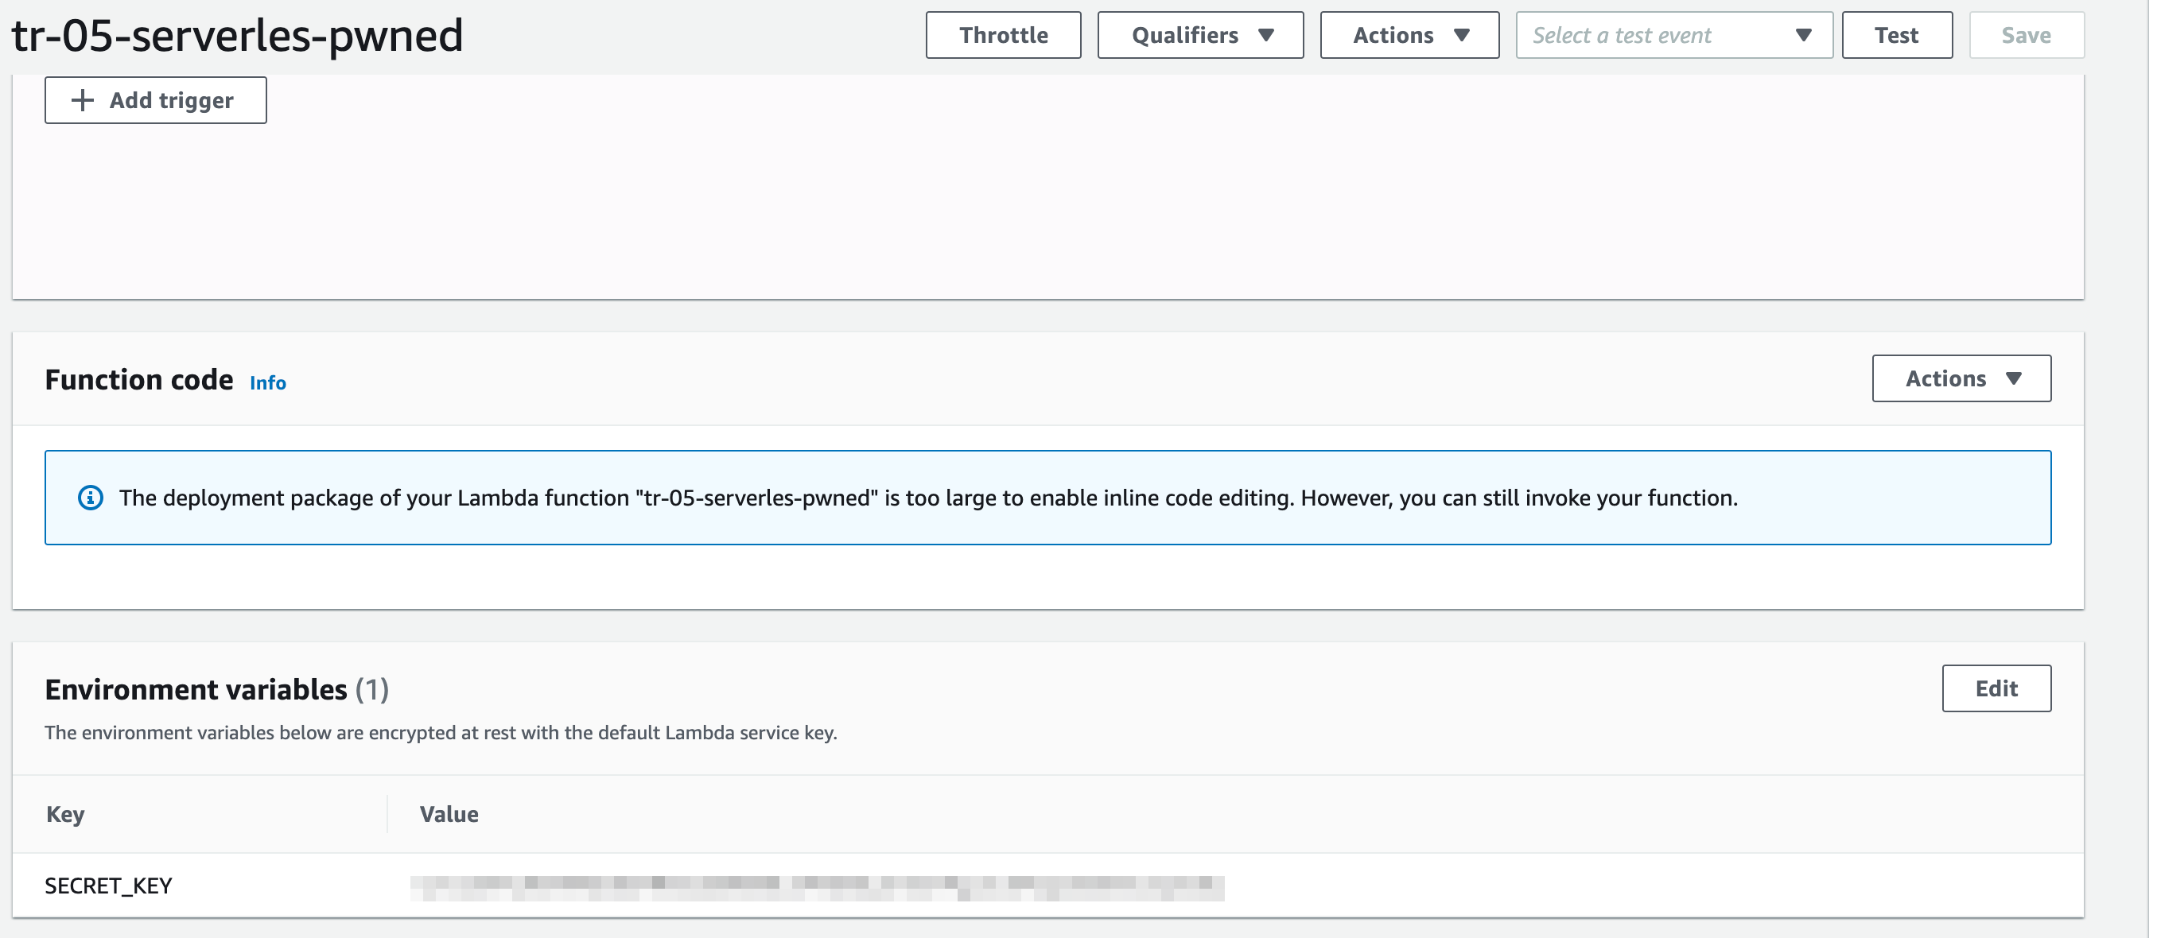Click the Save button
Screen dimensions: 2157x938
(x=2026, y=35)
